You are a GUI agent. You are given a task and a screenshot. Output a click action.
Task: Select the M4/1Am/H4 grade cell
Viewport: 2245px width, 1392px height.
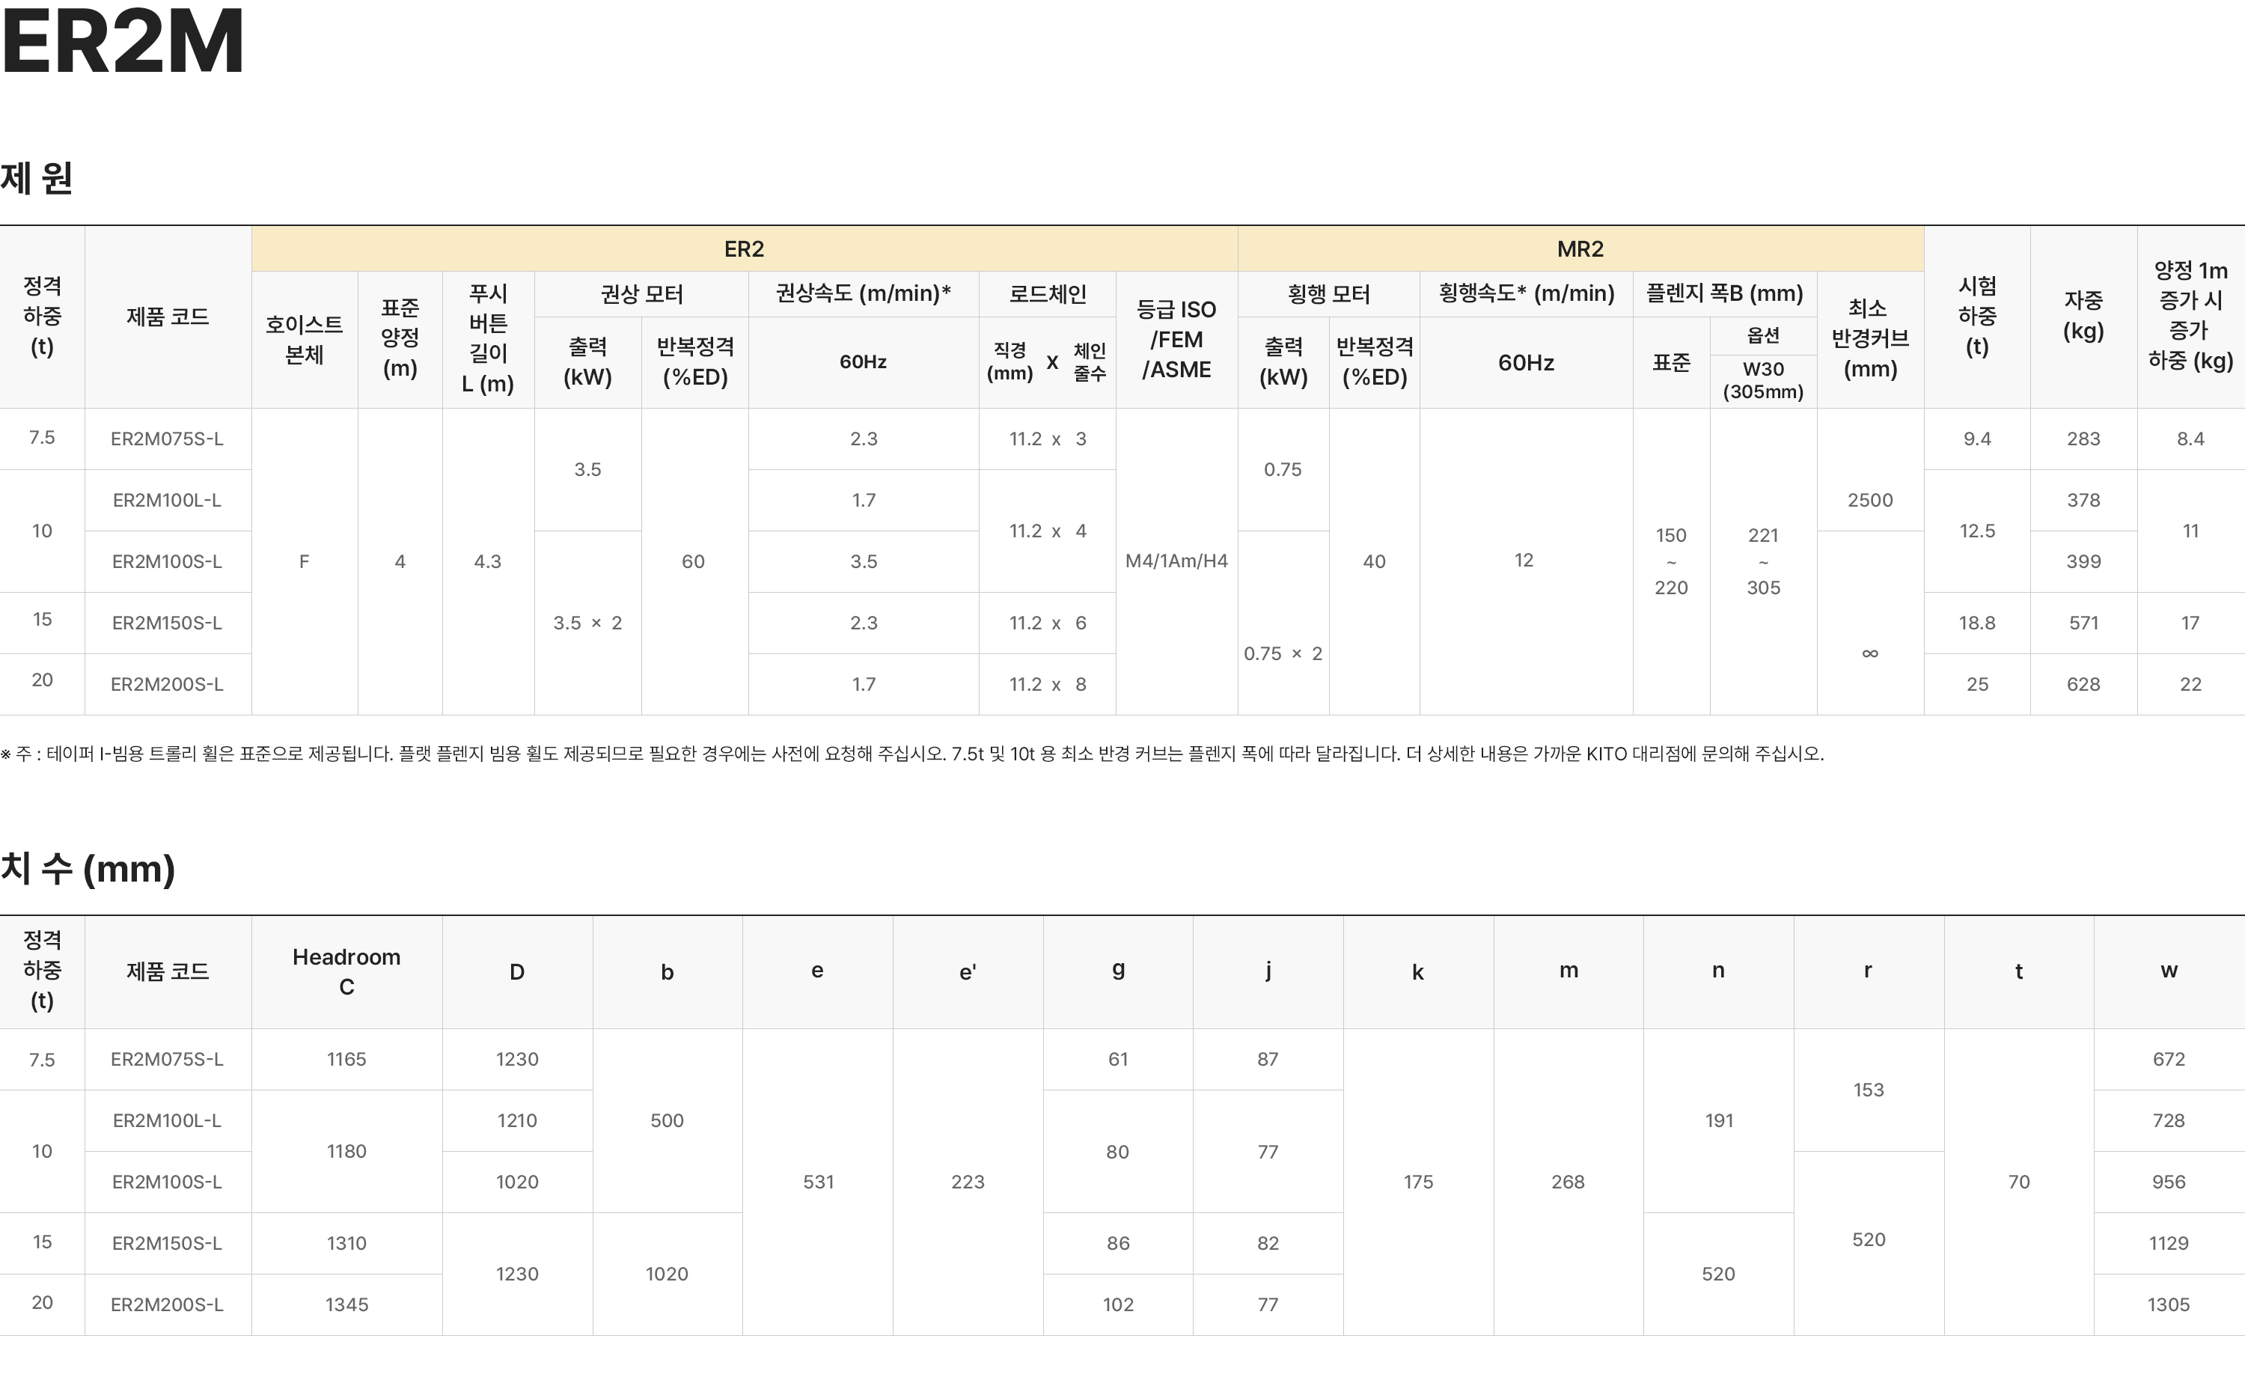(1176, 561)
